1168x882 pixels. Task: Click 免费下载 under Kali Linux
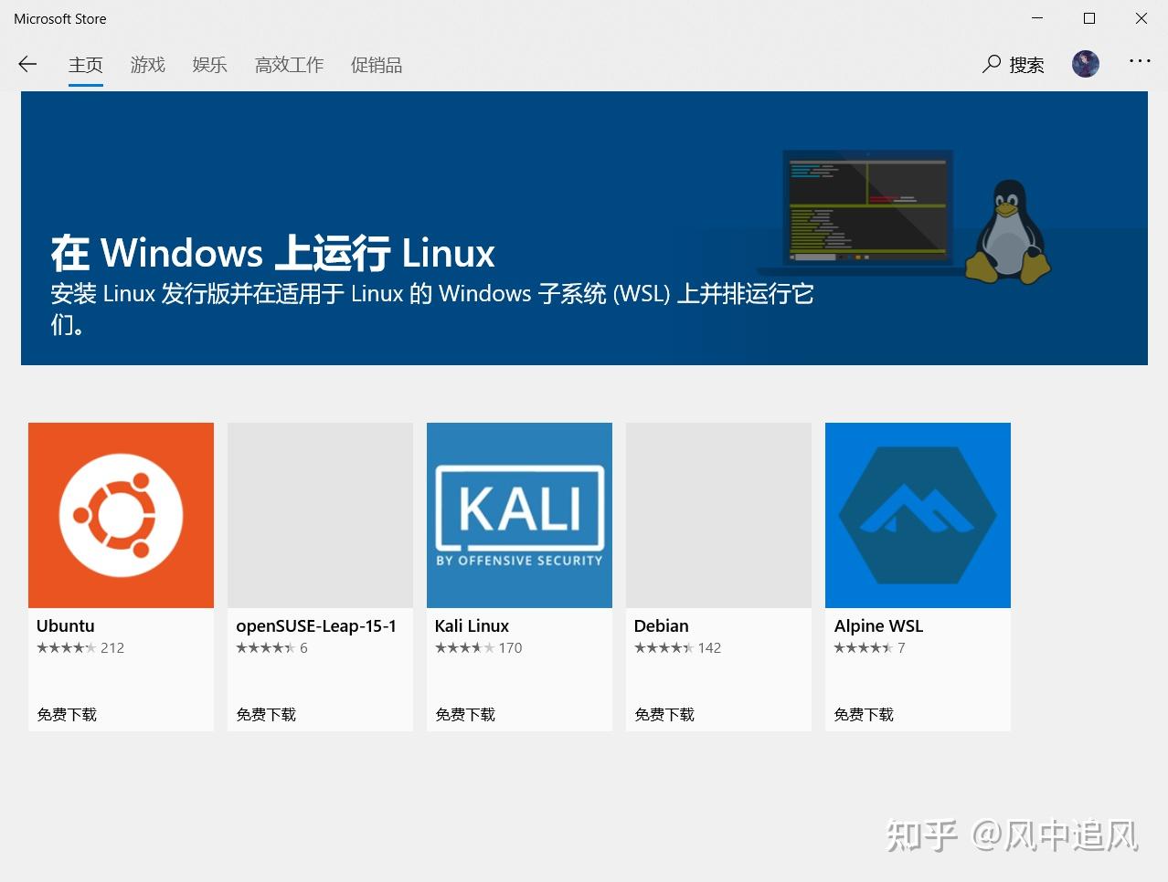click(464, 714)
